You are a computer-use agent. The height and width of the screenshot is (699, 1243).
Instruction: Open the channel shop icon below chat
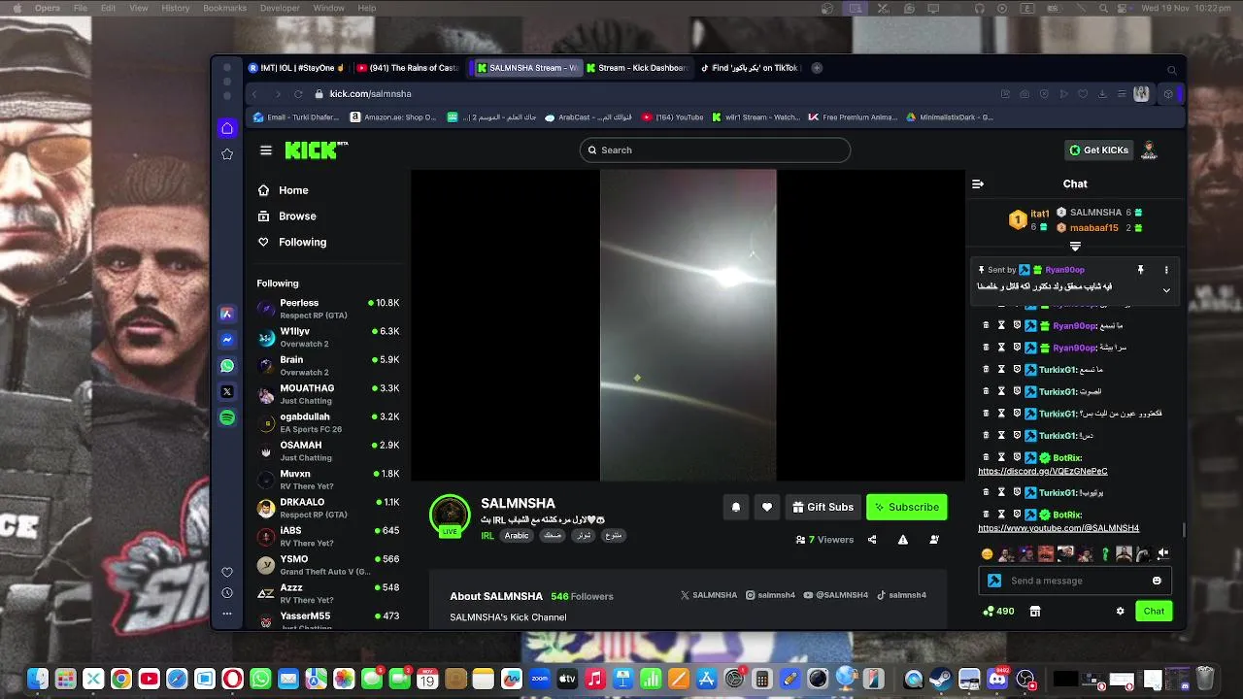(1035, 612)
